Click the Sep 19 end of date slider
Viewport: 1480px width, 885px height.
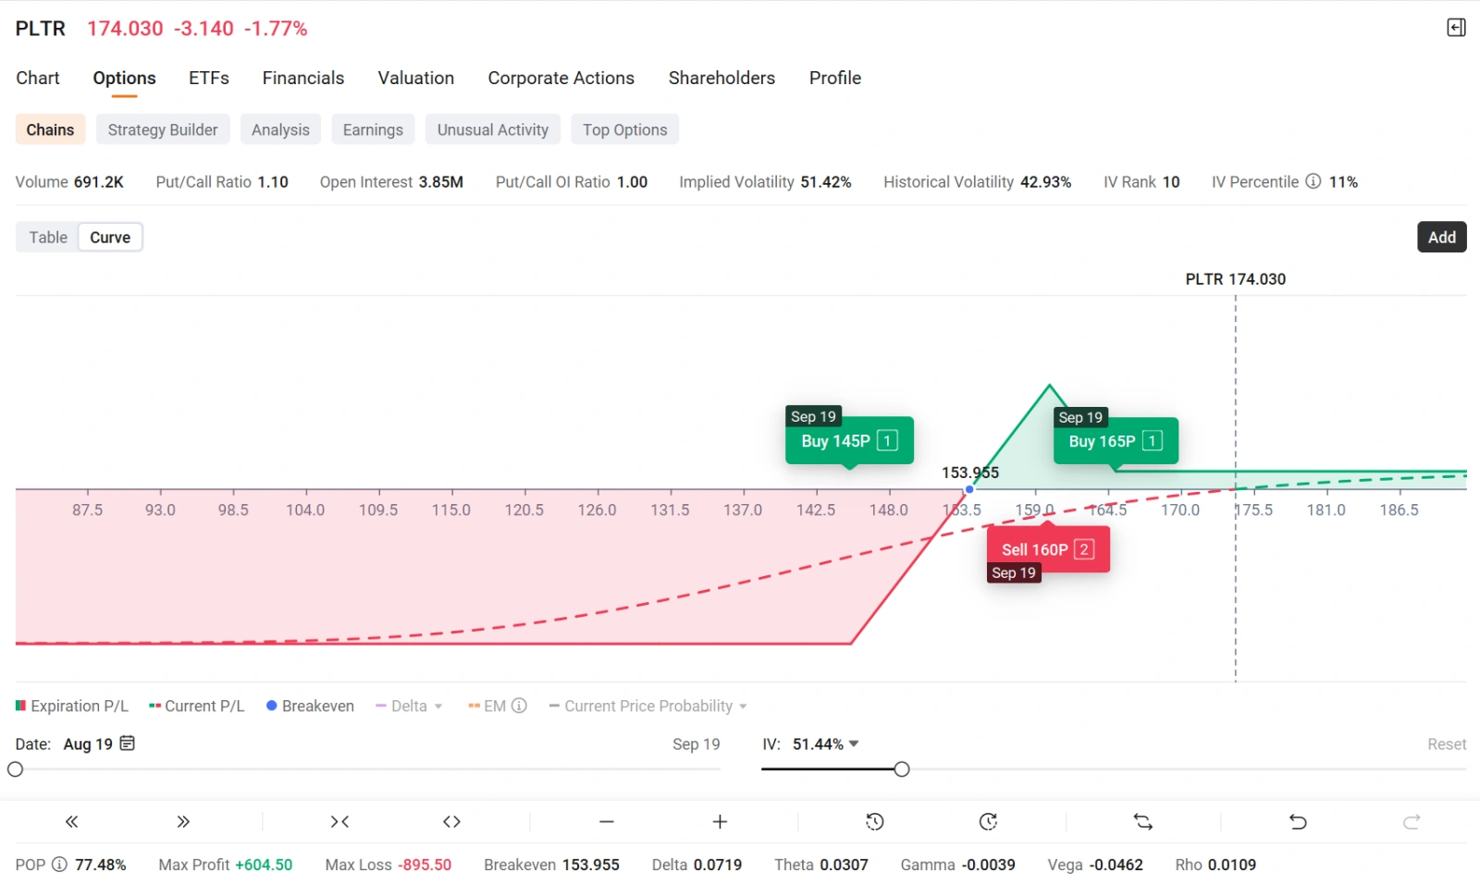click(696, 744)
